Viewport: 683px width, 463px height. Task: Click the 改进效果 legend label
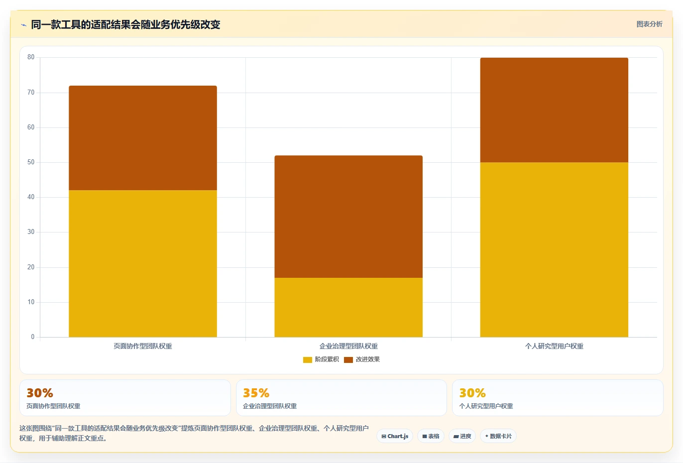point(367,359)
